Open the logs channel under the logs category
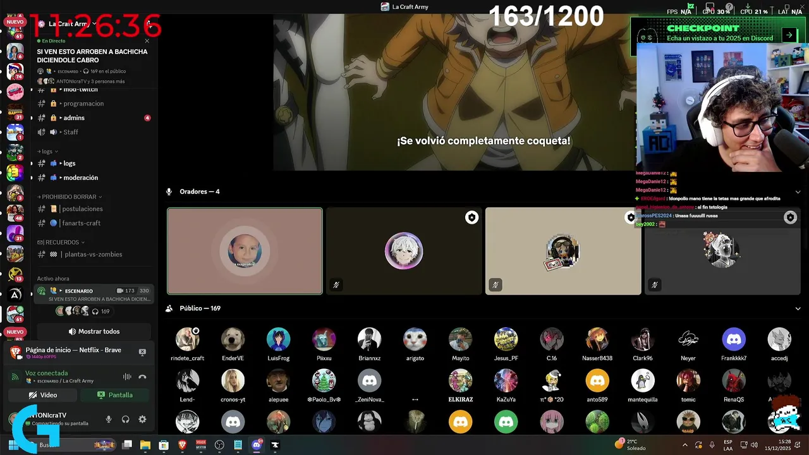Screen dimensions: 809x455 pos(70,163)
